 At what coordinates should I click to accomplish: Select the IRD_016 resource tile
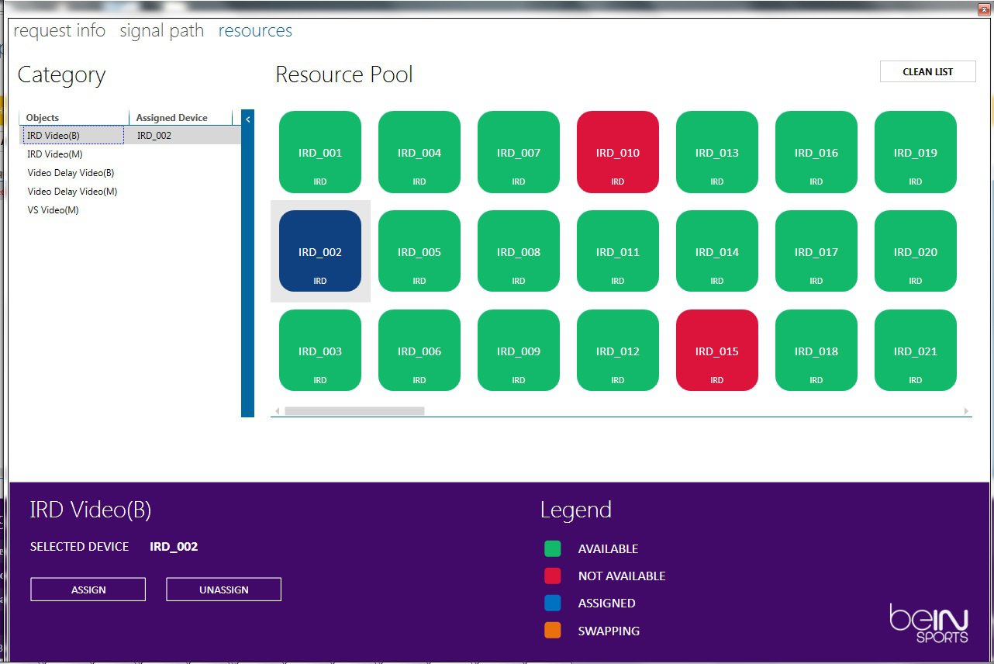(816, 152)
